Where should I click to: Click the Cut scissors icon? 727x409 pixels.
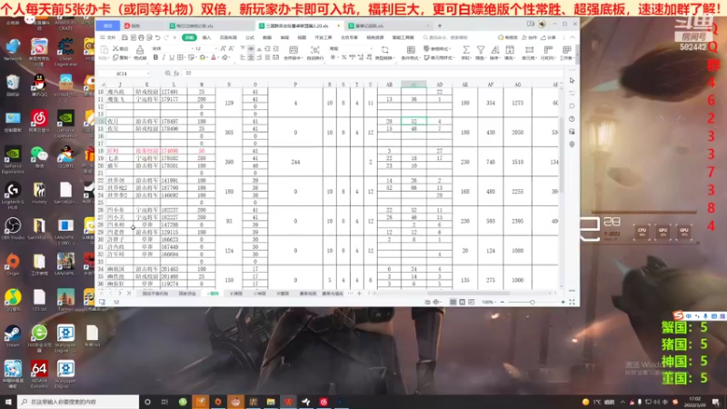point(116,49)
